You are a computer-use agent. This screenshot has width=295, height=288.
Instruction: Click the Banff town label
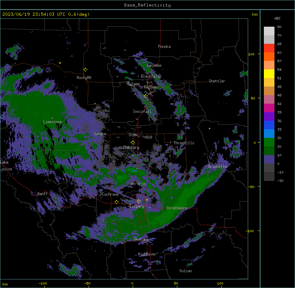42,194
